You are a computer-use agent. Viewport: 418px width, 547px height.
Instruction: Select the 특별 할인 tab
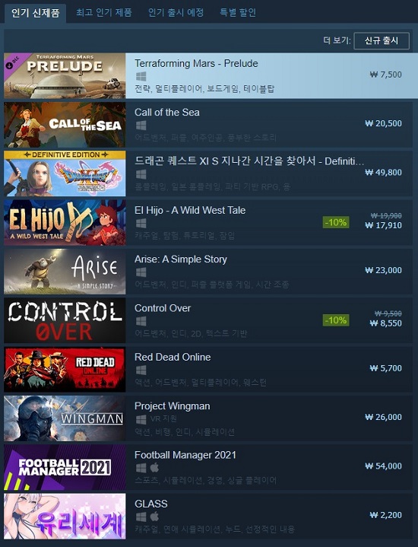coord(238,13)
